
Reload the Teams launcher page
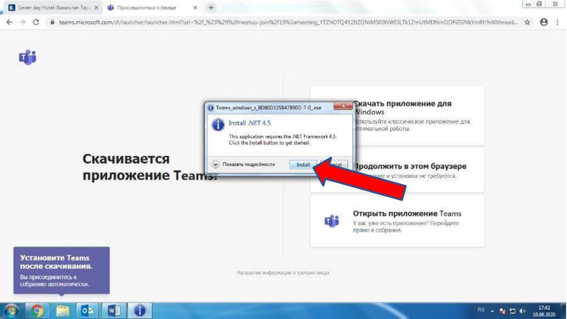[36, 23]
